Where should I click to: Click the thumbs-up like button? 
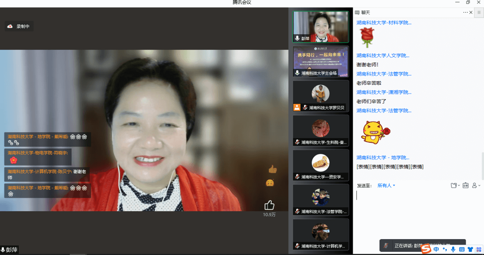[269, 205]
